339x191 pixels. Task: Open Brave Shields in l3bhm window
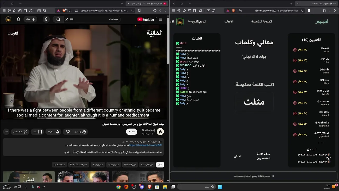tap(233, 11)
